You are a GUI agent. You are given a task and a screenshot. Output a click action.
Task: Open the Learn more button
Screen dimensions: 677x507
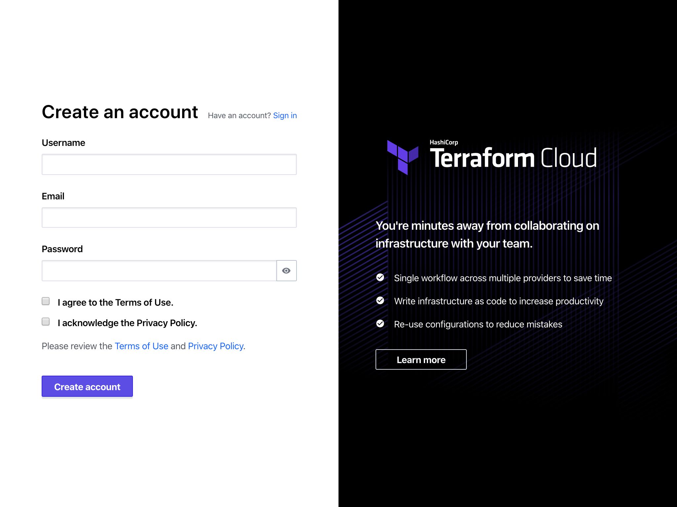[421, 359]
